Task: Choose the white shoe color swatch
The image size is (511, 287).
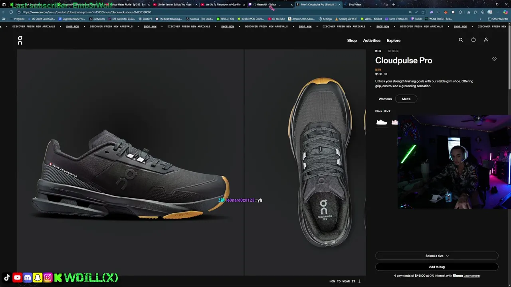Action: 382,122
